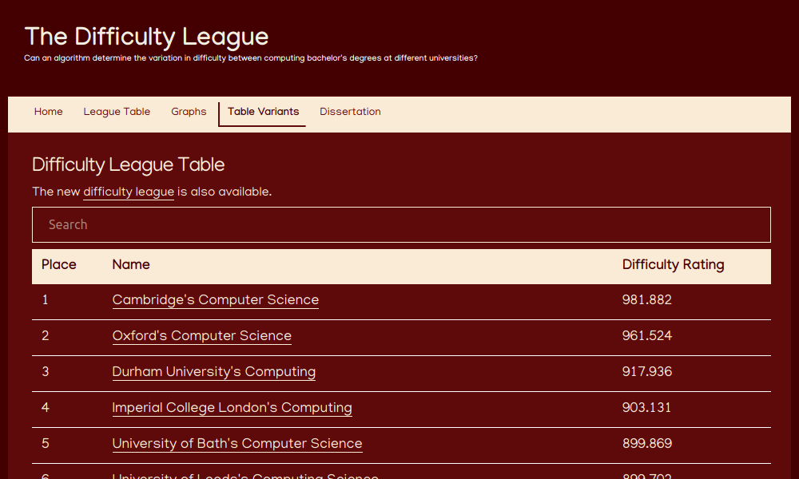Select the Table Variants tab

[x=263, y=112]
